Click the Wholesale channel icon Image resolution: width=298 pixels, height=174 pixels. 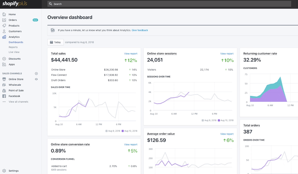[x=4, y=85]
